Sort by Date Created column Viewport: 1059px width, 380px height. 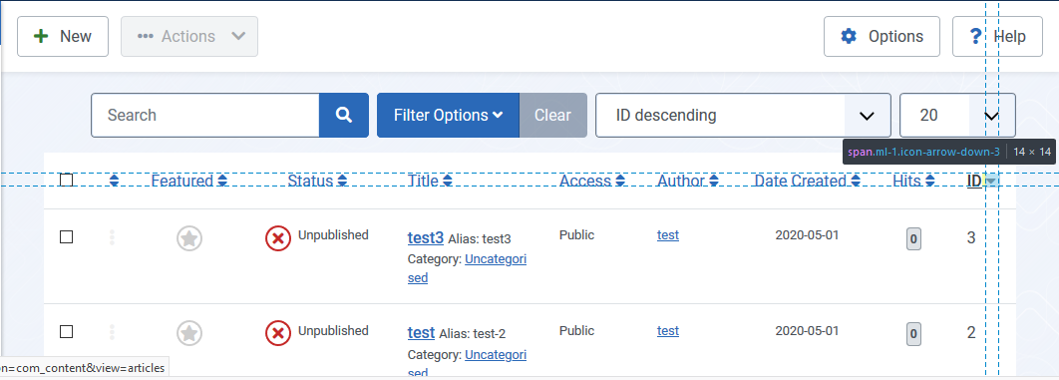tap(807, 181)
